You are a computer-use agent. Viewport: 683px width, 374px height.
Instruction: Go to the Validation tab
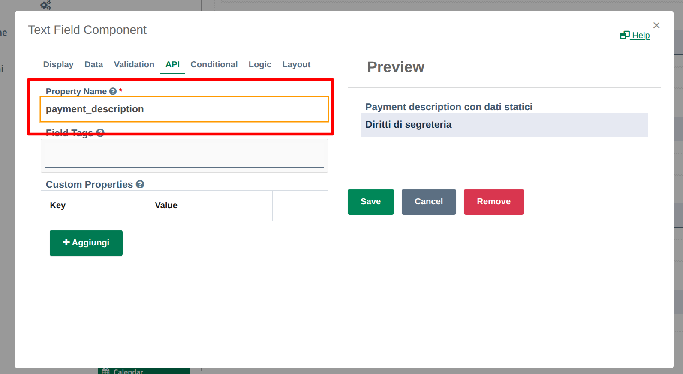[x=134, y=64]
